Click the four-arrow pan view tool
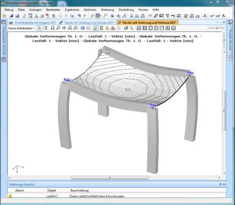Viewport: 235px width, 205px height. point(64,28)
